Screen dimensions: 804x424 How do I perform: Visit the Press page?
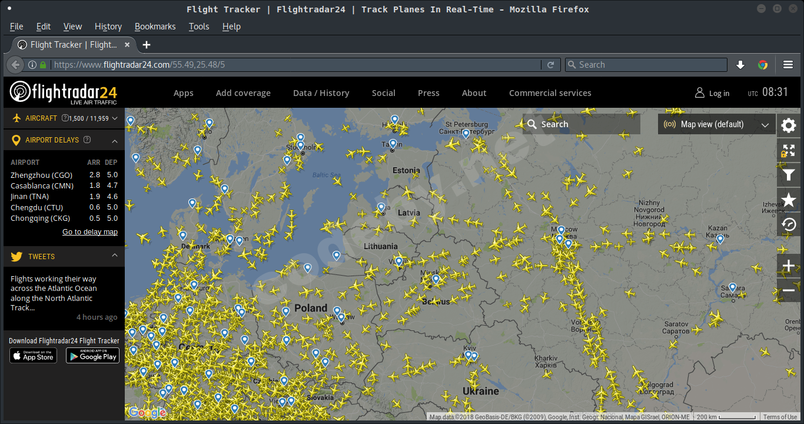[428, 93]
